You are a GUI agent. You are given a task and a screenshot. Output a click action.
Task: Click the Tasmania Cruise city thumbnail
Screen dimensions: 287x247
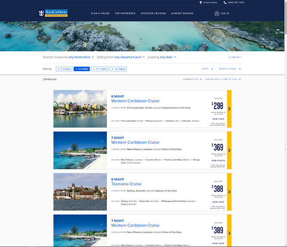tap(80, 192)
